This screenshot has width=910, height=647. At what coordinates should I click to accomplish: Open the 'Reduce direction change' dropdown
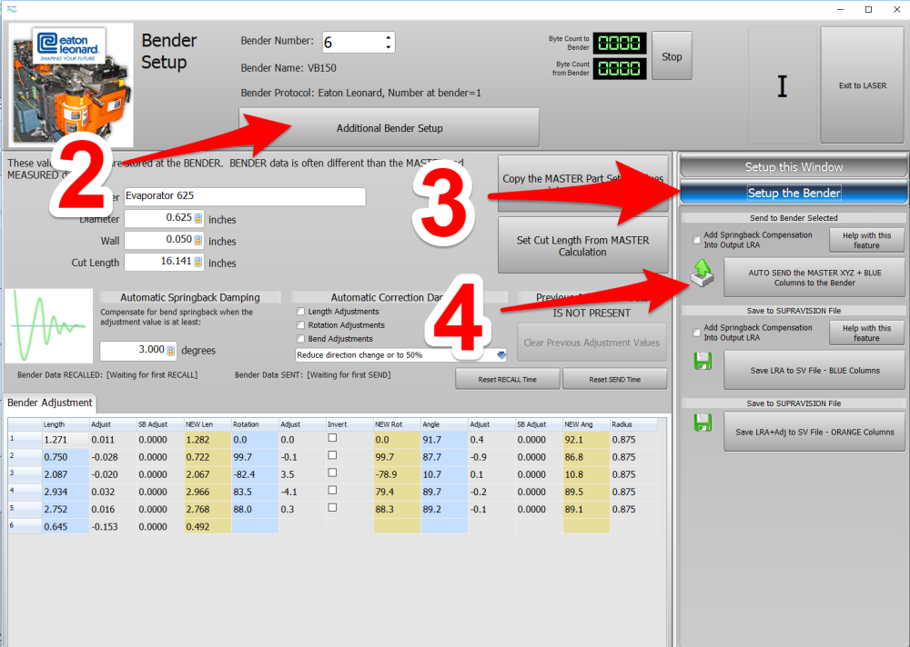tap(500, 355)
